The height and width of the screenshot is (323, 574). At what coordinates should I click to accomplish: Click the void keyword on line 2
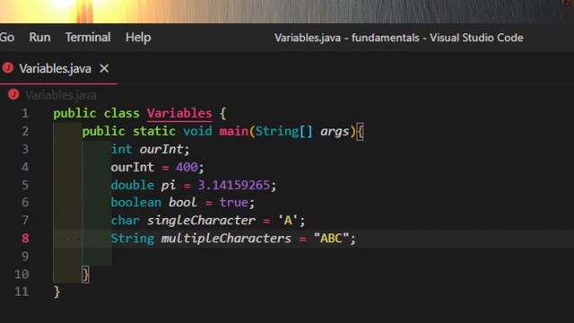(x=197, y=131)
